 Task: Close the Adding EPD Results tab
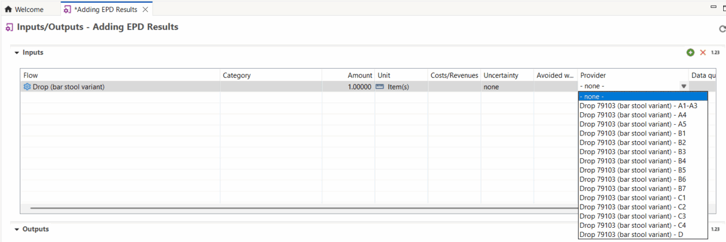point(145,10)
